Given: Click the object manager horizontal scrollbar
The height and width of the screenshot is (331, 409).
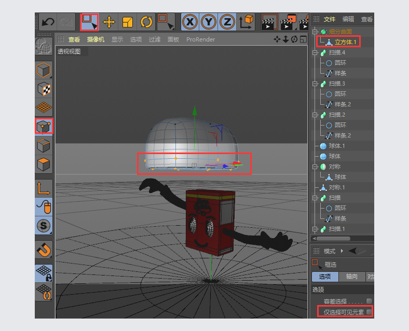Looking at the screenshot, I should (334, 239).
